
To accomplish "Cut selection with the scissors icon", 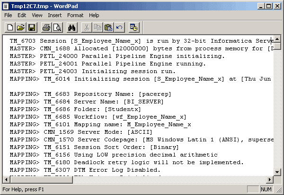I will pos(87,28).
